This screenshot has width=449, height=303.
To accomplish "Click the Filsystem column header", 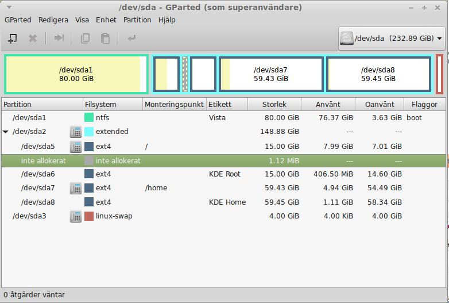I will click(113, 104).
